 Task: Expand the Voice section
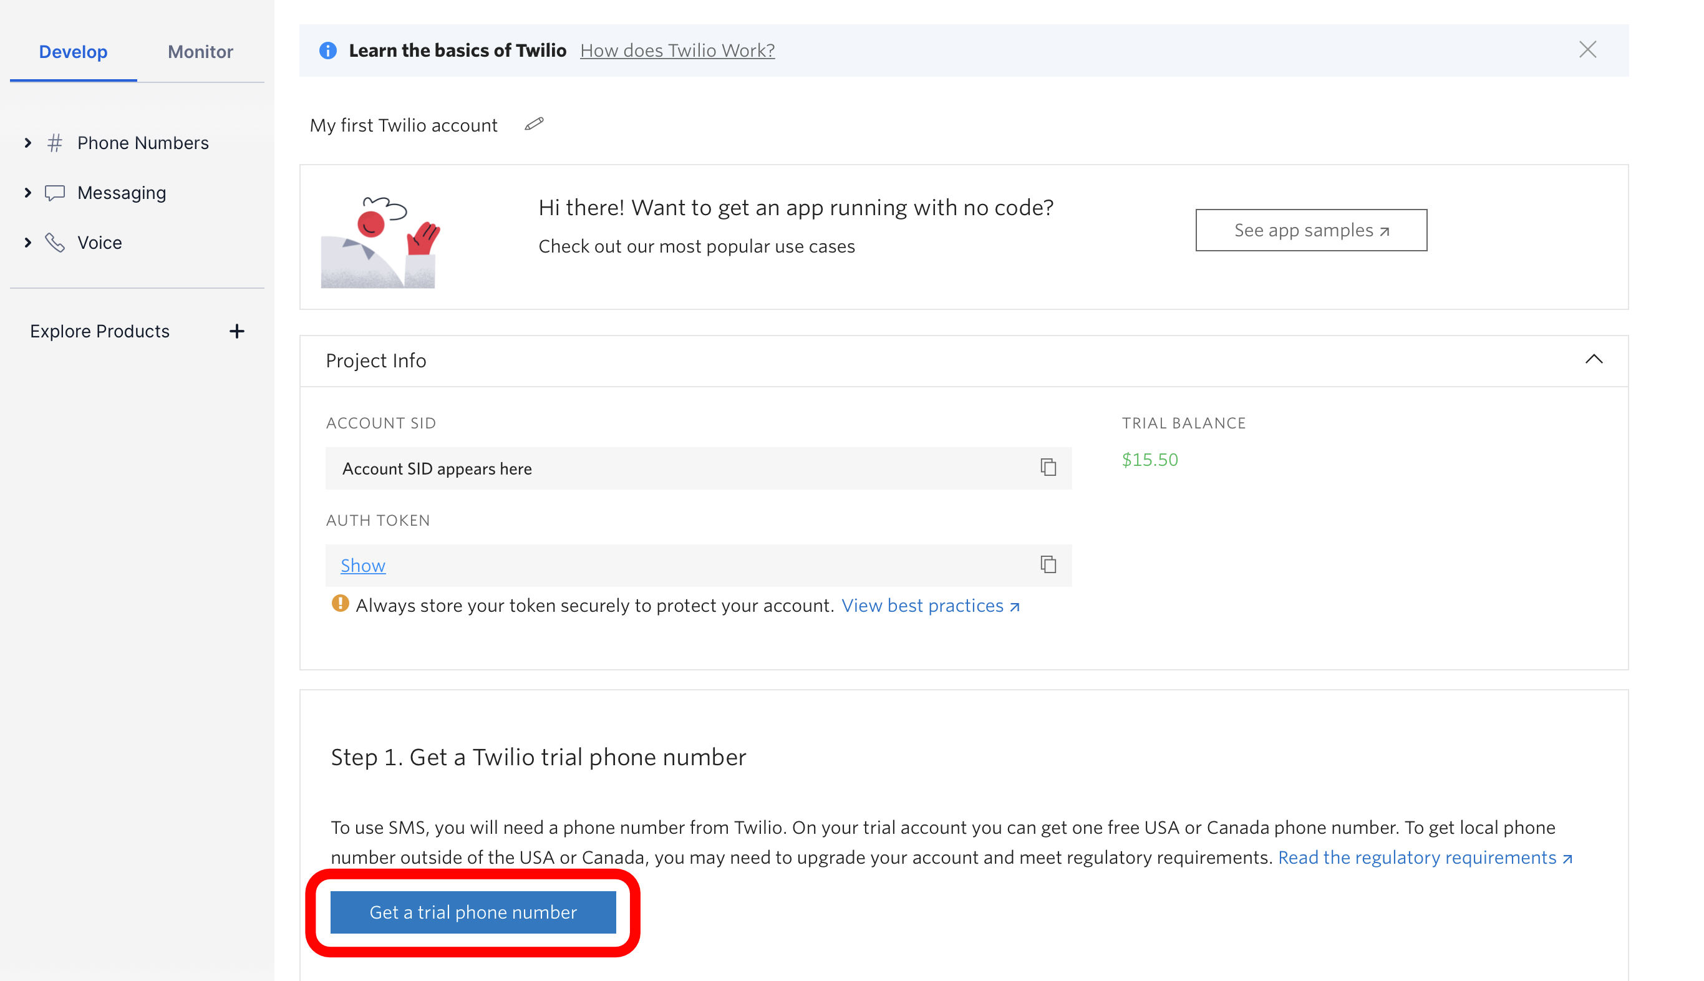click(27, 242)
